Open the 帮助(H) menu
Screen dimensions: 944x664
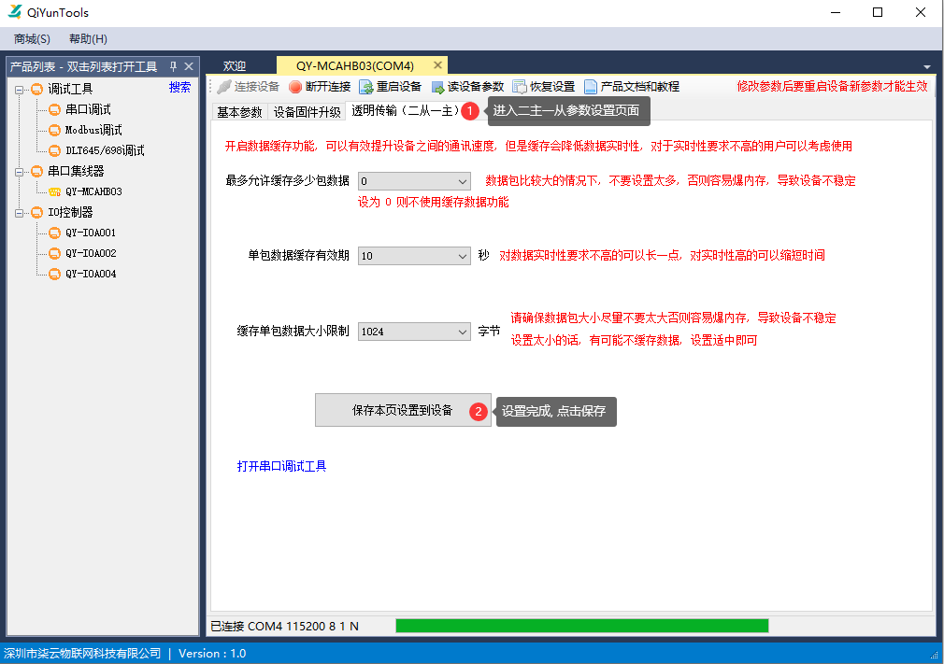(x=86, y=39)
